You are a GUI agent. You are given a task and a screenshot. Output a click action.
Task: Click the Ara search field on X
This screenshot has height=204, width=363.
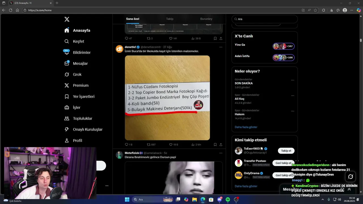265,19
